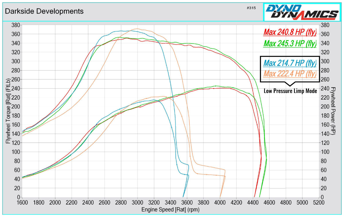
Task: Click the 3000 rpm tick on the x-axis
Action: point(137,202)
